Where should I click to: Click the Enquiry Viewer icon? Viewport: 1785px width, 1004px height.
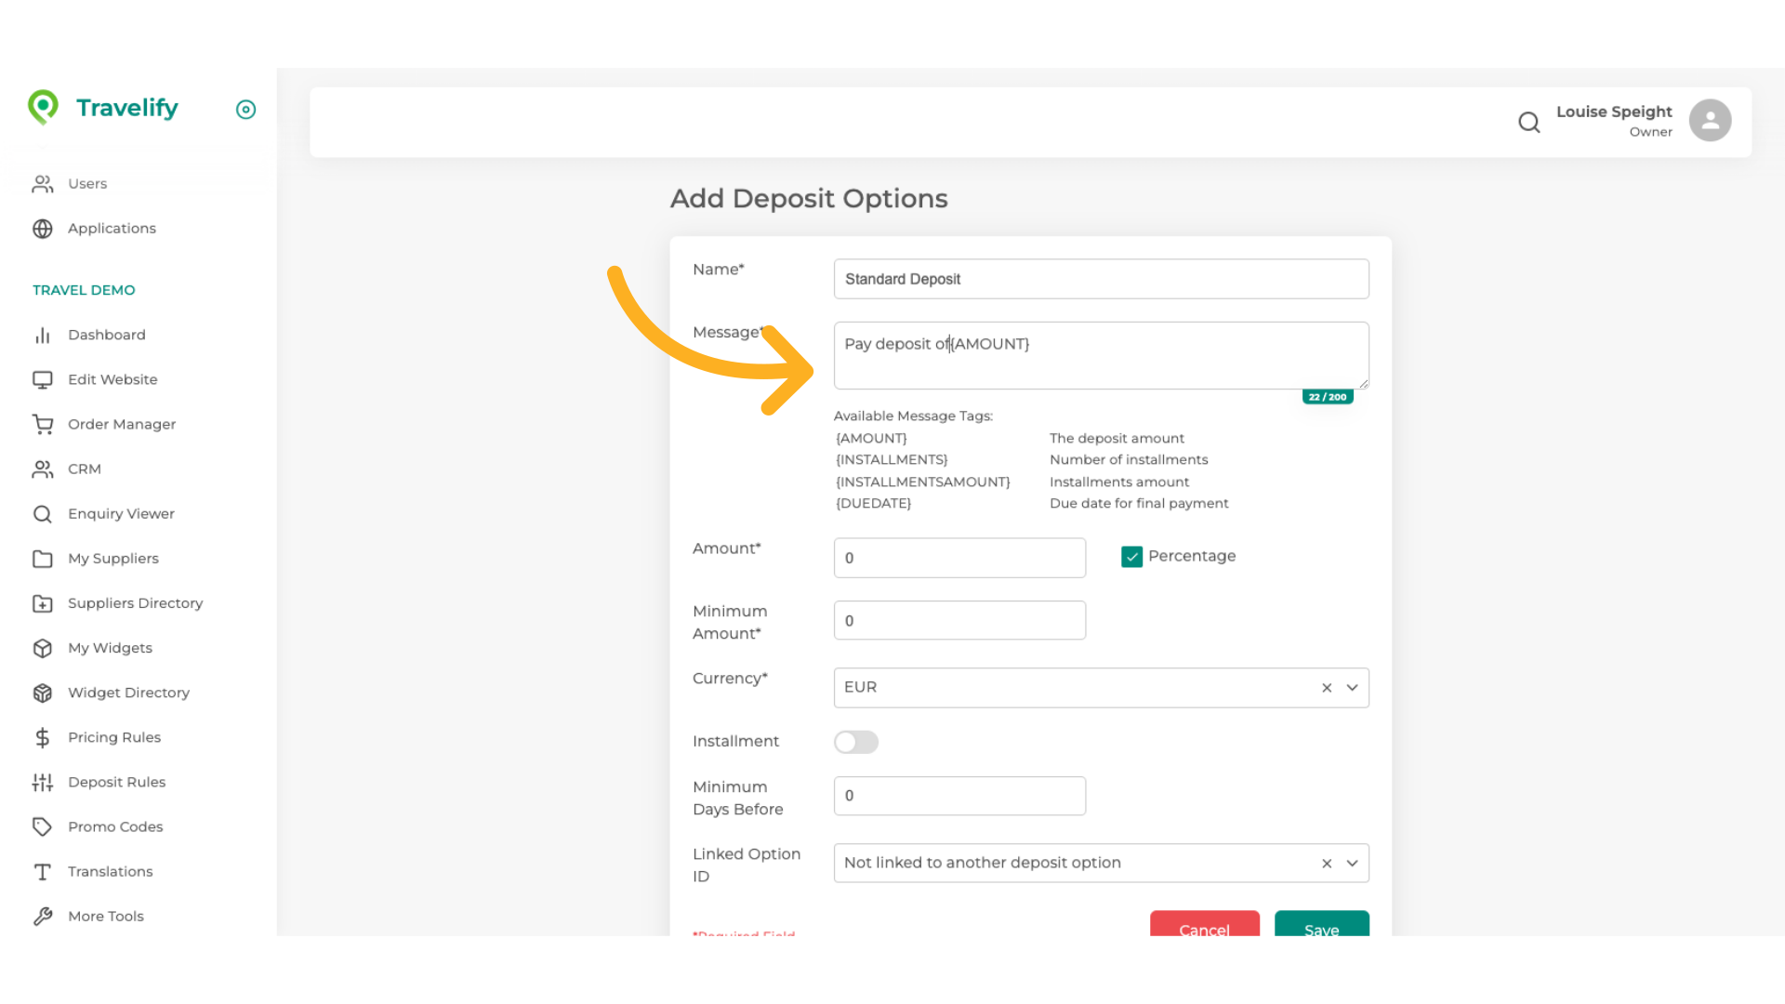43,513
